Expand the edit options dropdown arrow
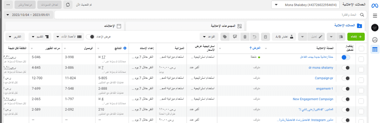 coord(302,36)
